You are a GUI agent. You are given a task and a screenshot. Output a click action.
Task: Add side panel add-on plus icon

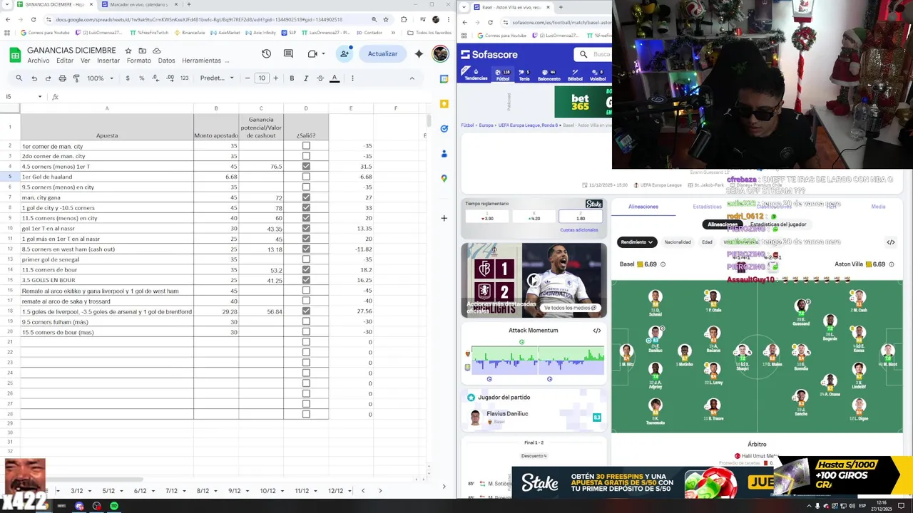pyautogui.click(x=444, y=218)
